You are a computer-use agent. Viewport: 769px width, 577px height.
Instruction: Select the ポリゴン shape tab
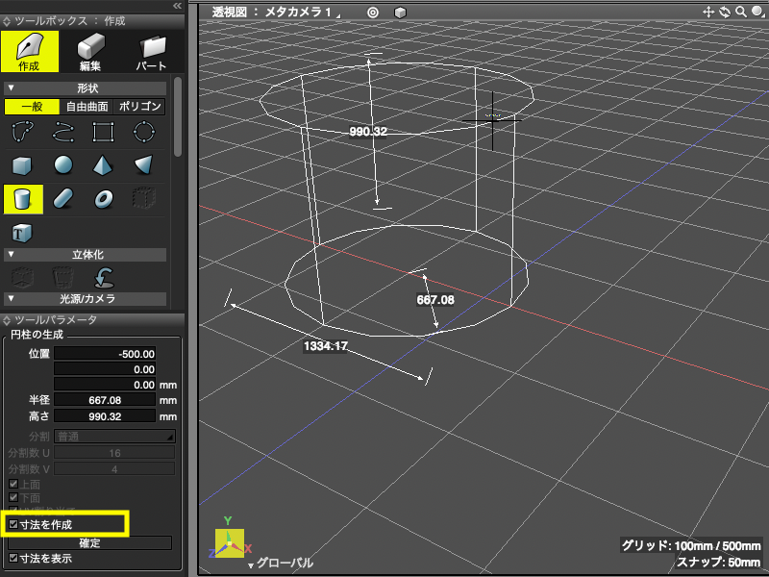pyautogui.click(x=139, y=107)
